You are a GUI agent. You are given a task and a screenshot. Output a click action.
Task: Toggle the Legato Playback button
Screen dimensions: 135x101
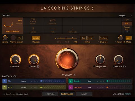click(x=36, y=38)
